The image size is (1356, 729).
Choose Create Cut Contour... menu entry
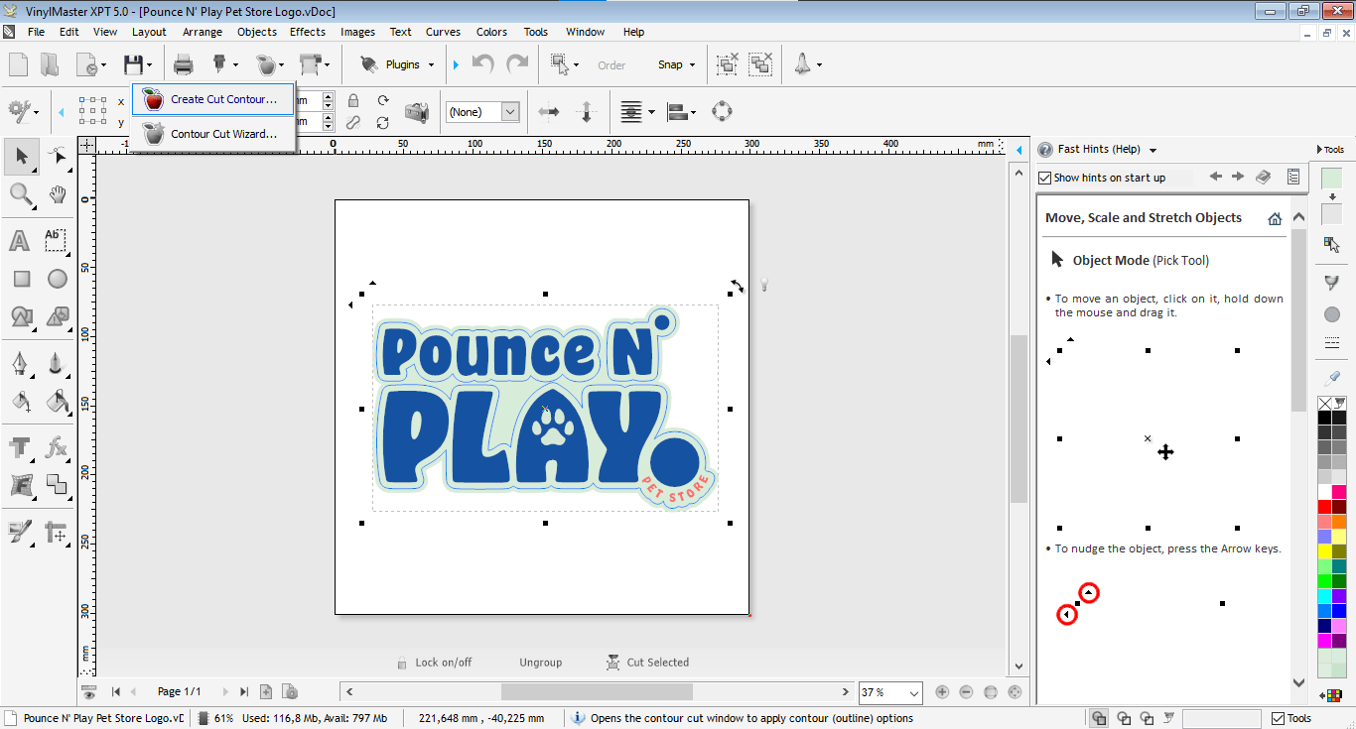pos(213,99)
